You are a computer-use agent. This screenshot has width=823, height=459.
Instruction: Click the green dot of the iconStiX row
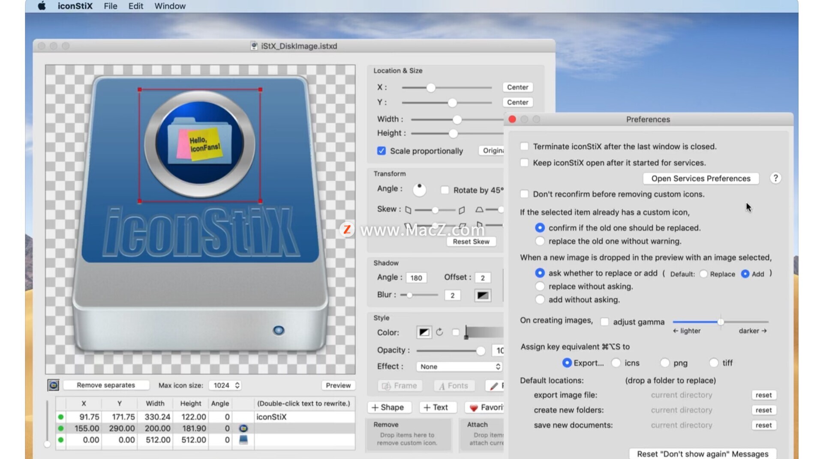pyautogui.click(x=61, y=417)
